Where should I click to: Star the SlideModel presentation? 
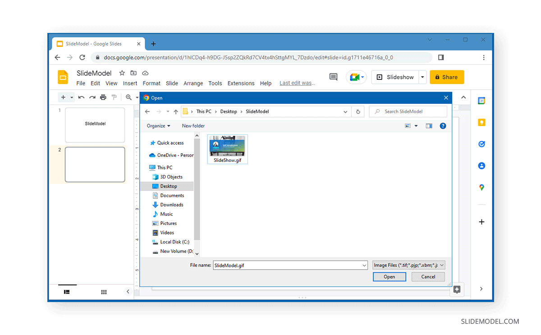[x=122, y=73]
